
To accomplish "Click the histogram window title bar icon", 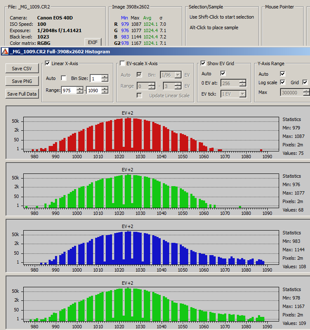I will (x=5, y=52).
